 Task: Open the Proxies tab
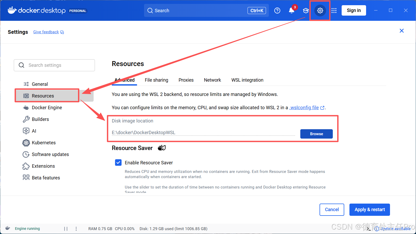click(186, 80)
